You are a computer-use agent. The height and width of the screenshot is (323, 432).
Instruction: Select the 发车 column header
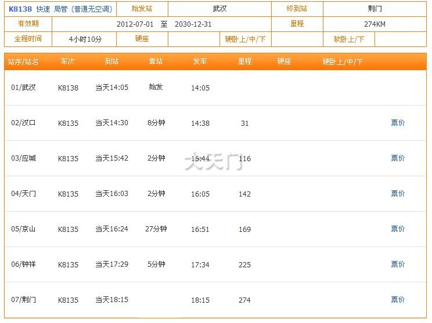point(200,61)
